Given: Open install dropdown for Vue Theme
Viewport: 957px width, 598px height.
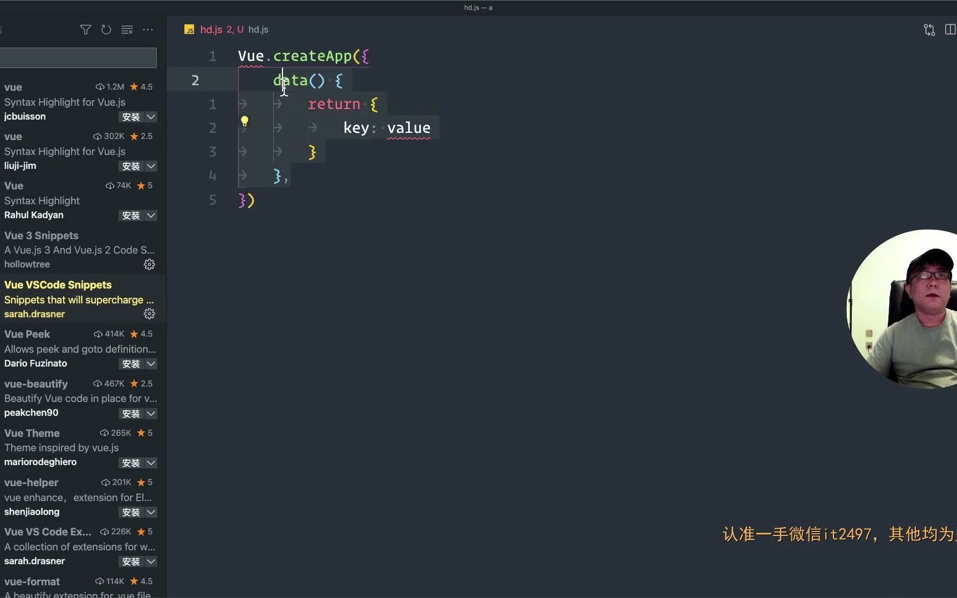Looking at the screenshot, I should [152, 462].
